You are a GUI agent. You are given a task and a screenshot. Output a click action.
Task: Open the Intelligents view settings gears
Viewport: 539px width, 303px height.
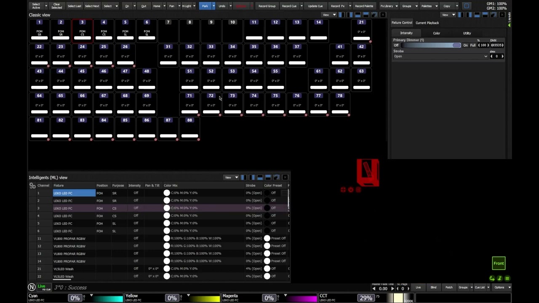click(32, 186)
